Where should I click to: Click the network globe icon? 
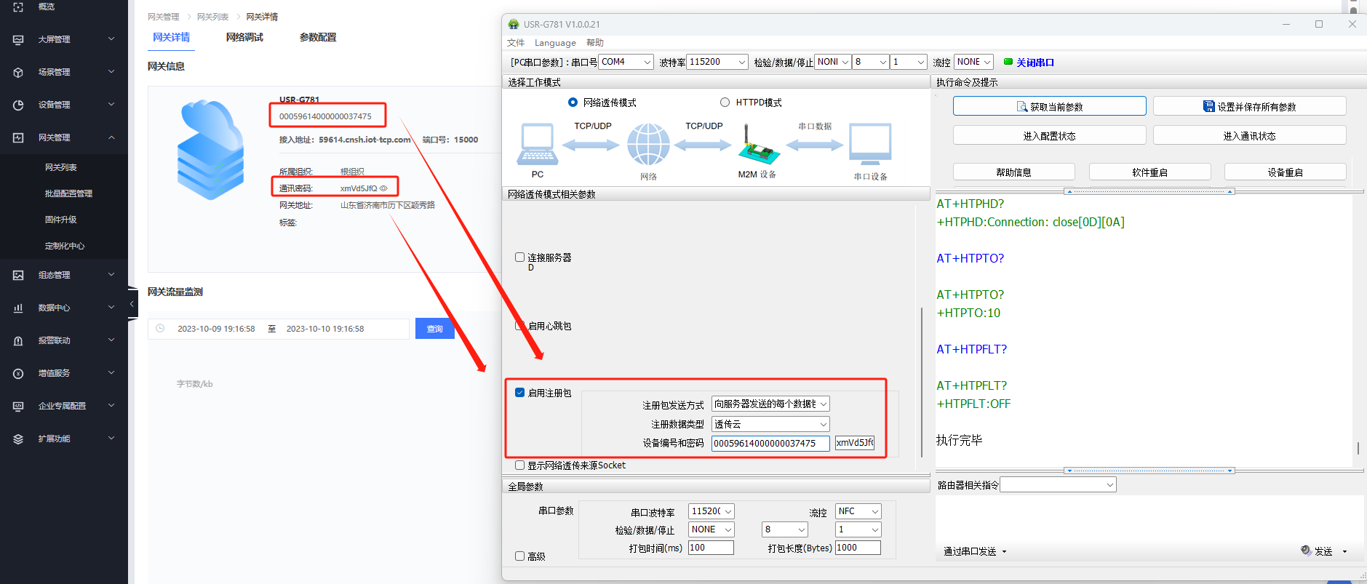tap(648, 144)
